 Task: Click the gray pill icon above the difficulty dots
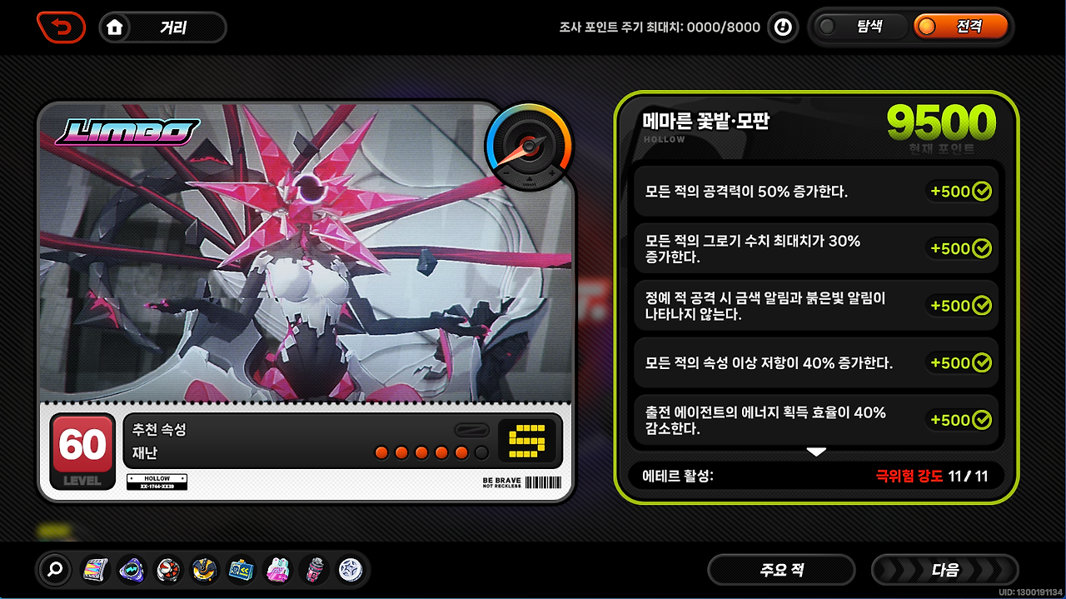click(x=471, y=431)
